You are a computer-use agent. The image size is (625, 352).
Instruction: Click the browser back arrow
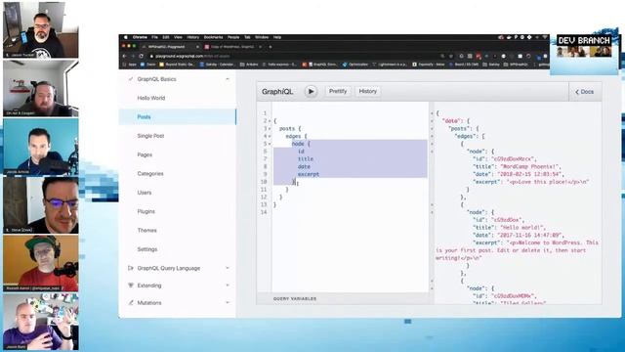point(124,57)
